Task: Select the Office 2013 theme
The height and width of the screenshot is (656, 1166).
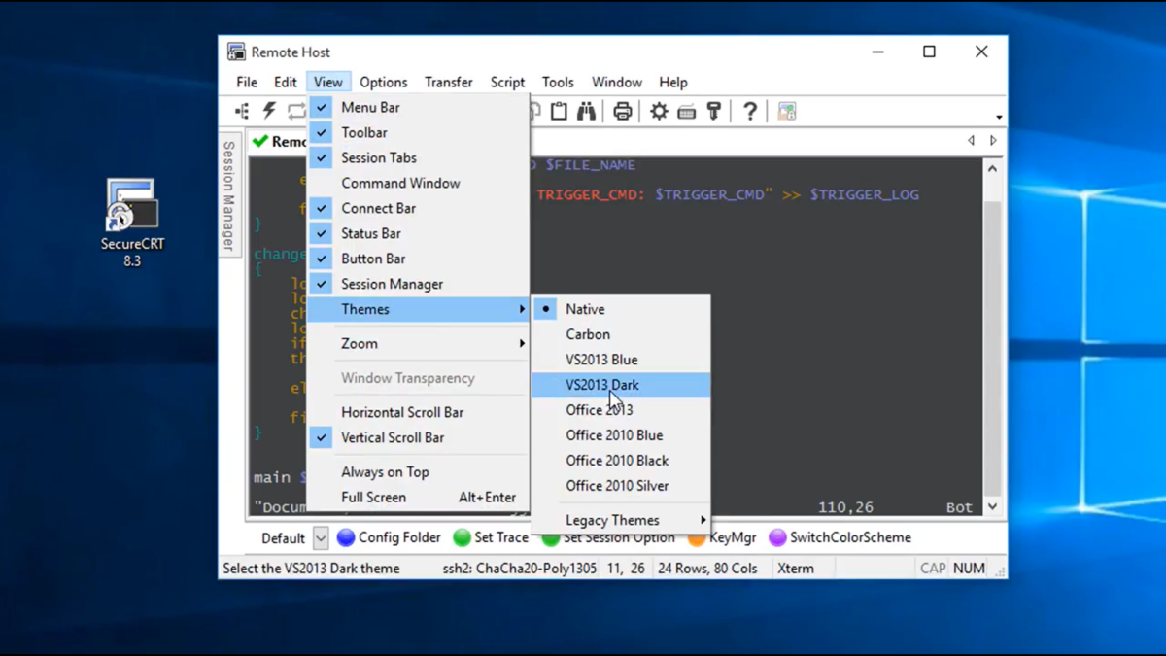Action: (x=621, y=410)
